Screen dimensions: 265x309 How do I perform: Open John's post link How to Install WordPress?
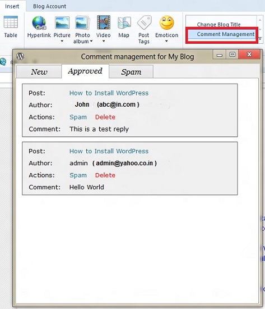(x=109, y=93)
